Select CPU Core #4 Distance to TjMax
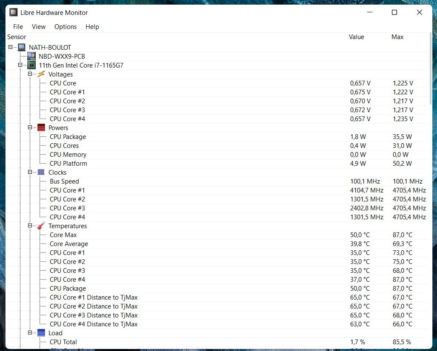Screen dimensions: 437x351 point(217,324)
